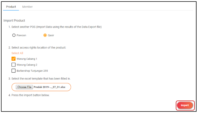Click the Pawoon label text

point(21,35)
